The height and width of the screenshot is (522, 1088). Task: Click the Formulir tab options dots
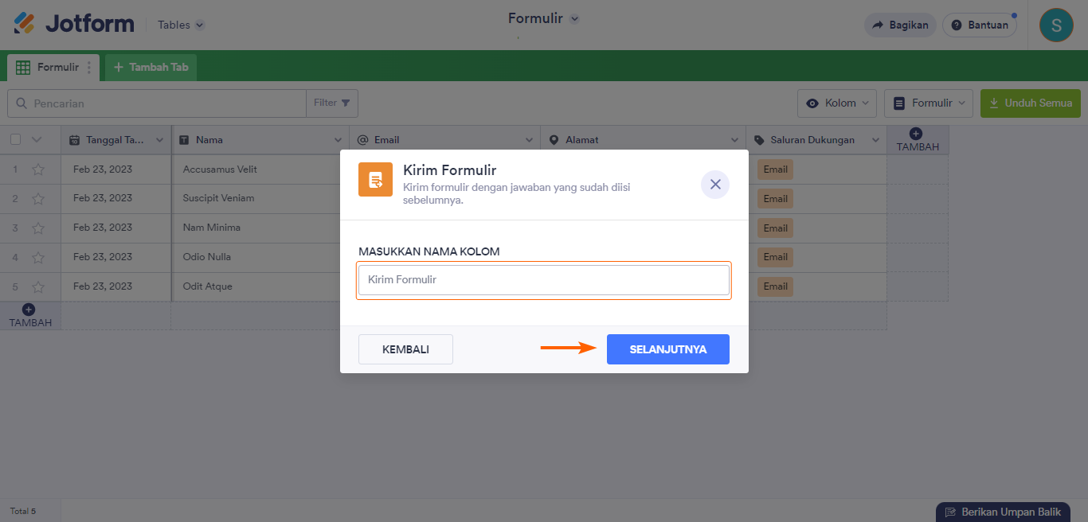[89, 68]
